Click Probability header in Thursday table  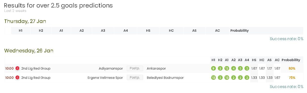[239, 31]
